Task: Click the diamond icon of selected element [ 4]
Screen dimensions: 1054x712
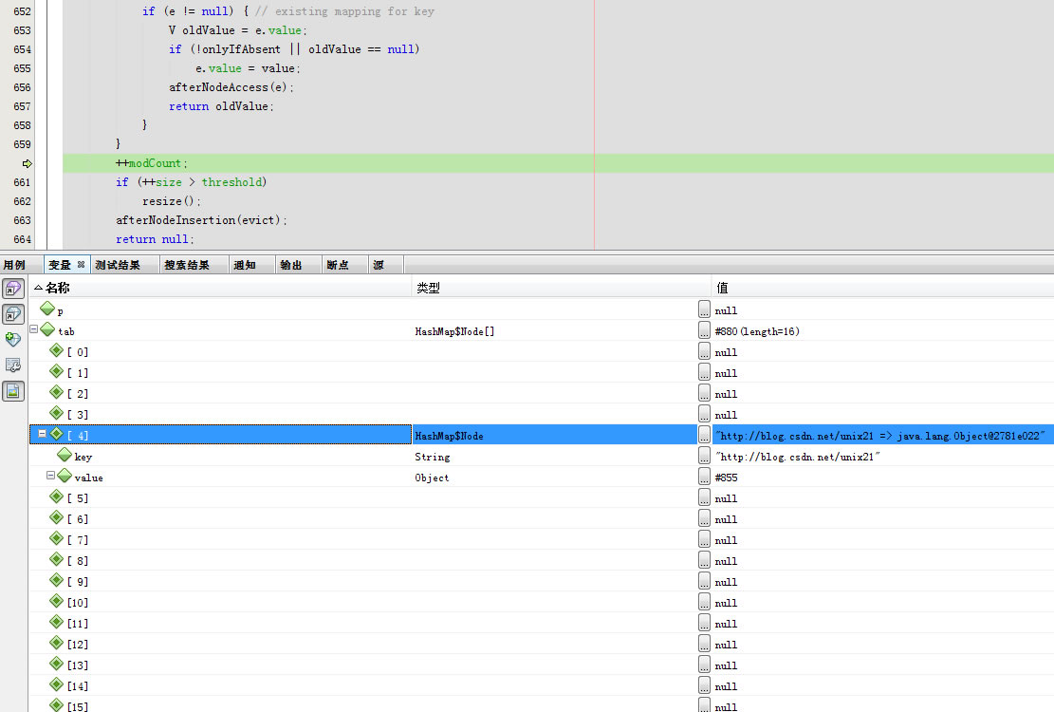Action: pyautogui.click(x=57, y=434)
